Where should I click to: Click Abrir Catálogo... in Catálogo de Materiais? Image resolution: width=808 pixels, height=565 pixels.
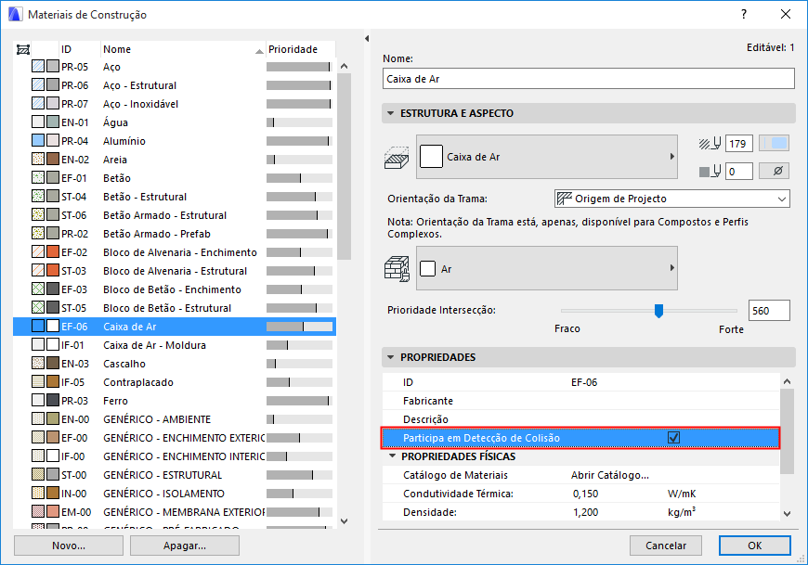click(609, 475)
